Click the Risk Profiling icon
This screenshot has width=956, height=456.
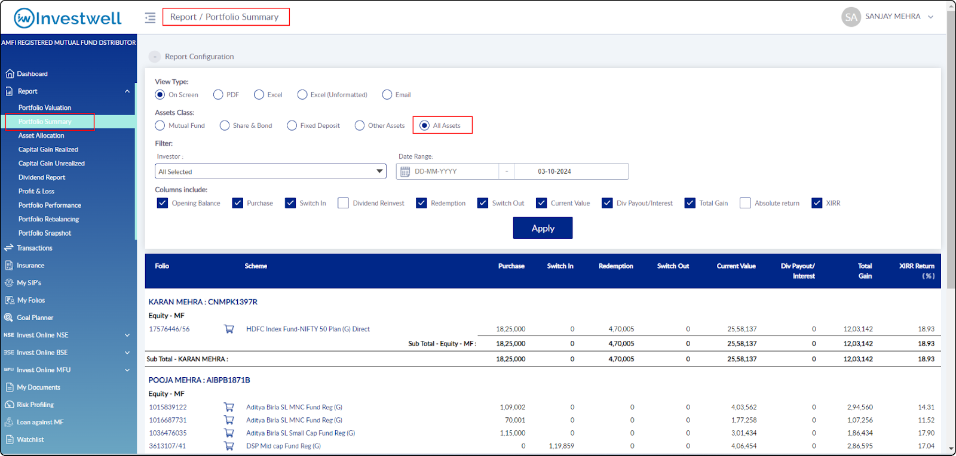[x=10, y=405]
